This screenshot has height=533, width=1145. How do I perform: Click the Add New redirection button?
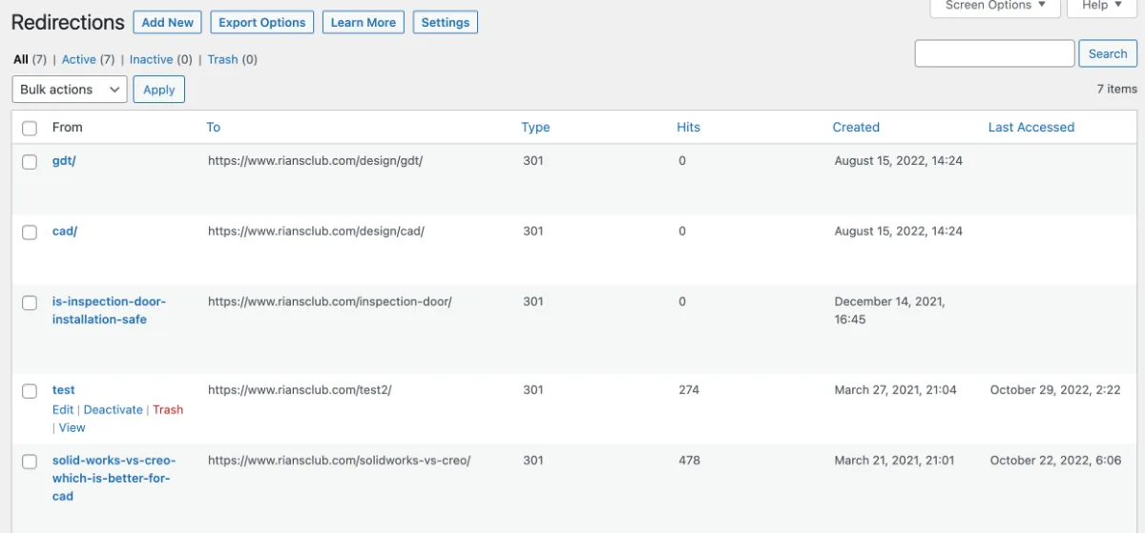pyautogui.click(x=167, y=23)
